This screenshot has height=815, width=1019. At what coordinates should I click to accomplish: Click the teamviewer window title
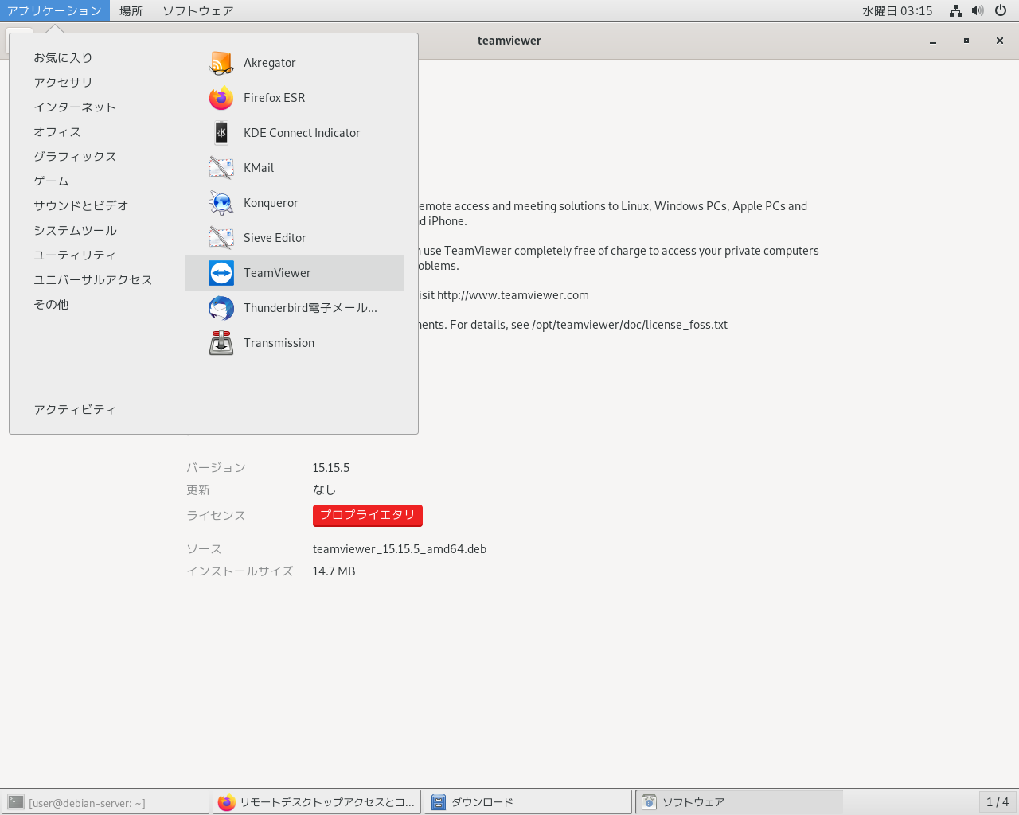(509, 41)
